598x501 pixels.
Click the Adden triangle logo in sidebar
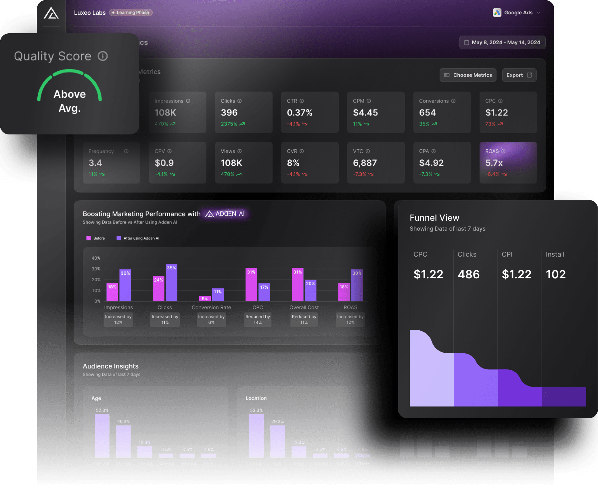(x=51, y=13)
